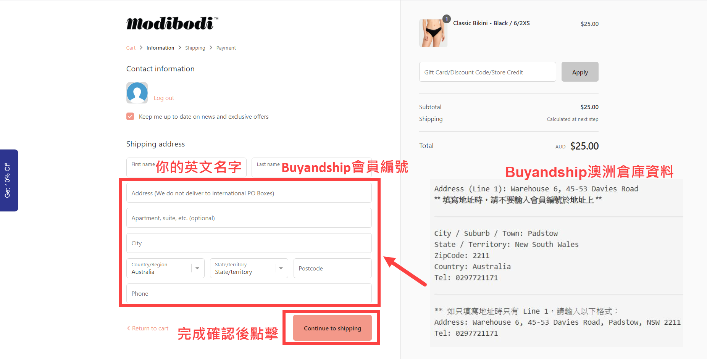
Task: Click the Modibodi logo
Action: (172, 23)
